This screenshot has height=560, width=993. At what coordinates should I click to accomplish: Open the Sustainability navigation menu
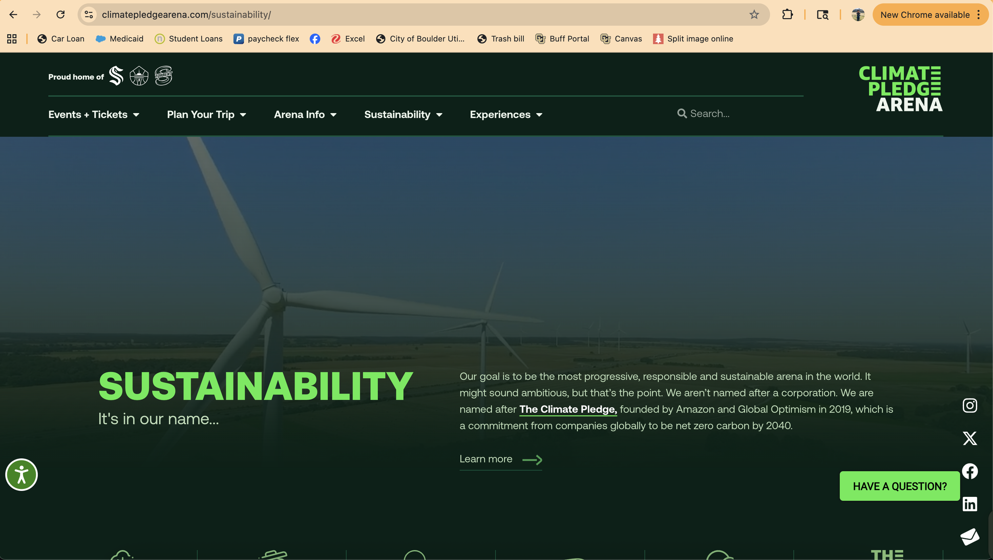click(403, 115)
